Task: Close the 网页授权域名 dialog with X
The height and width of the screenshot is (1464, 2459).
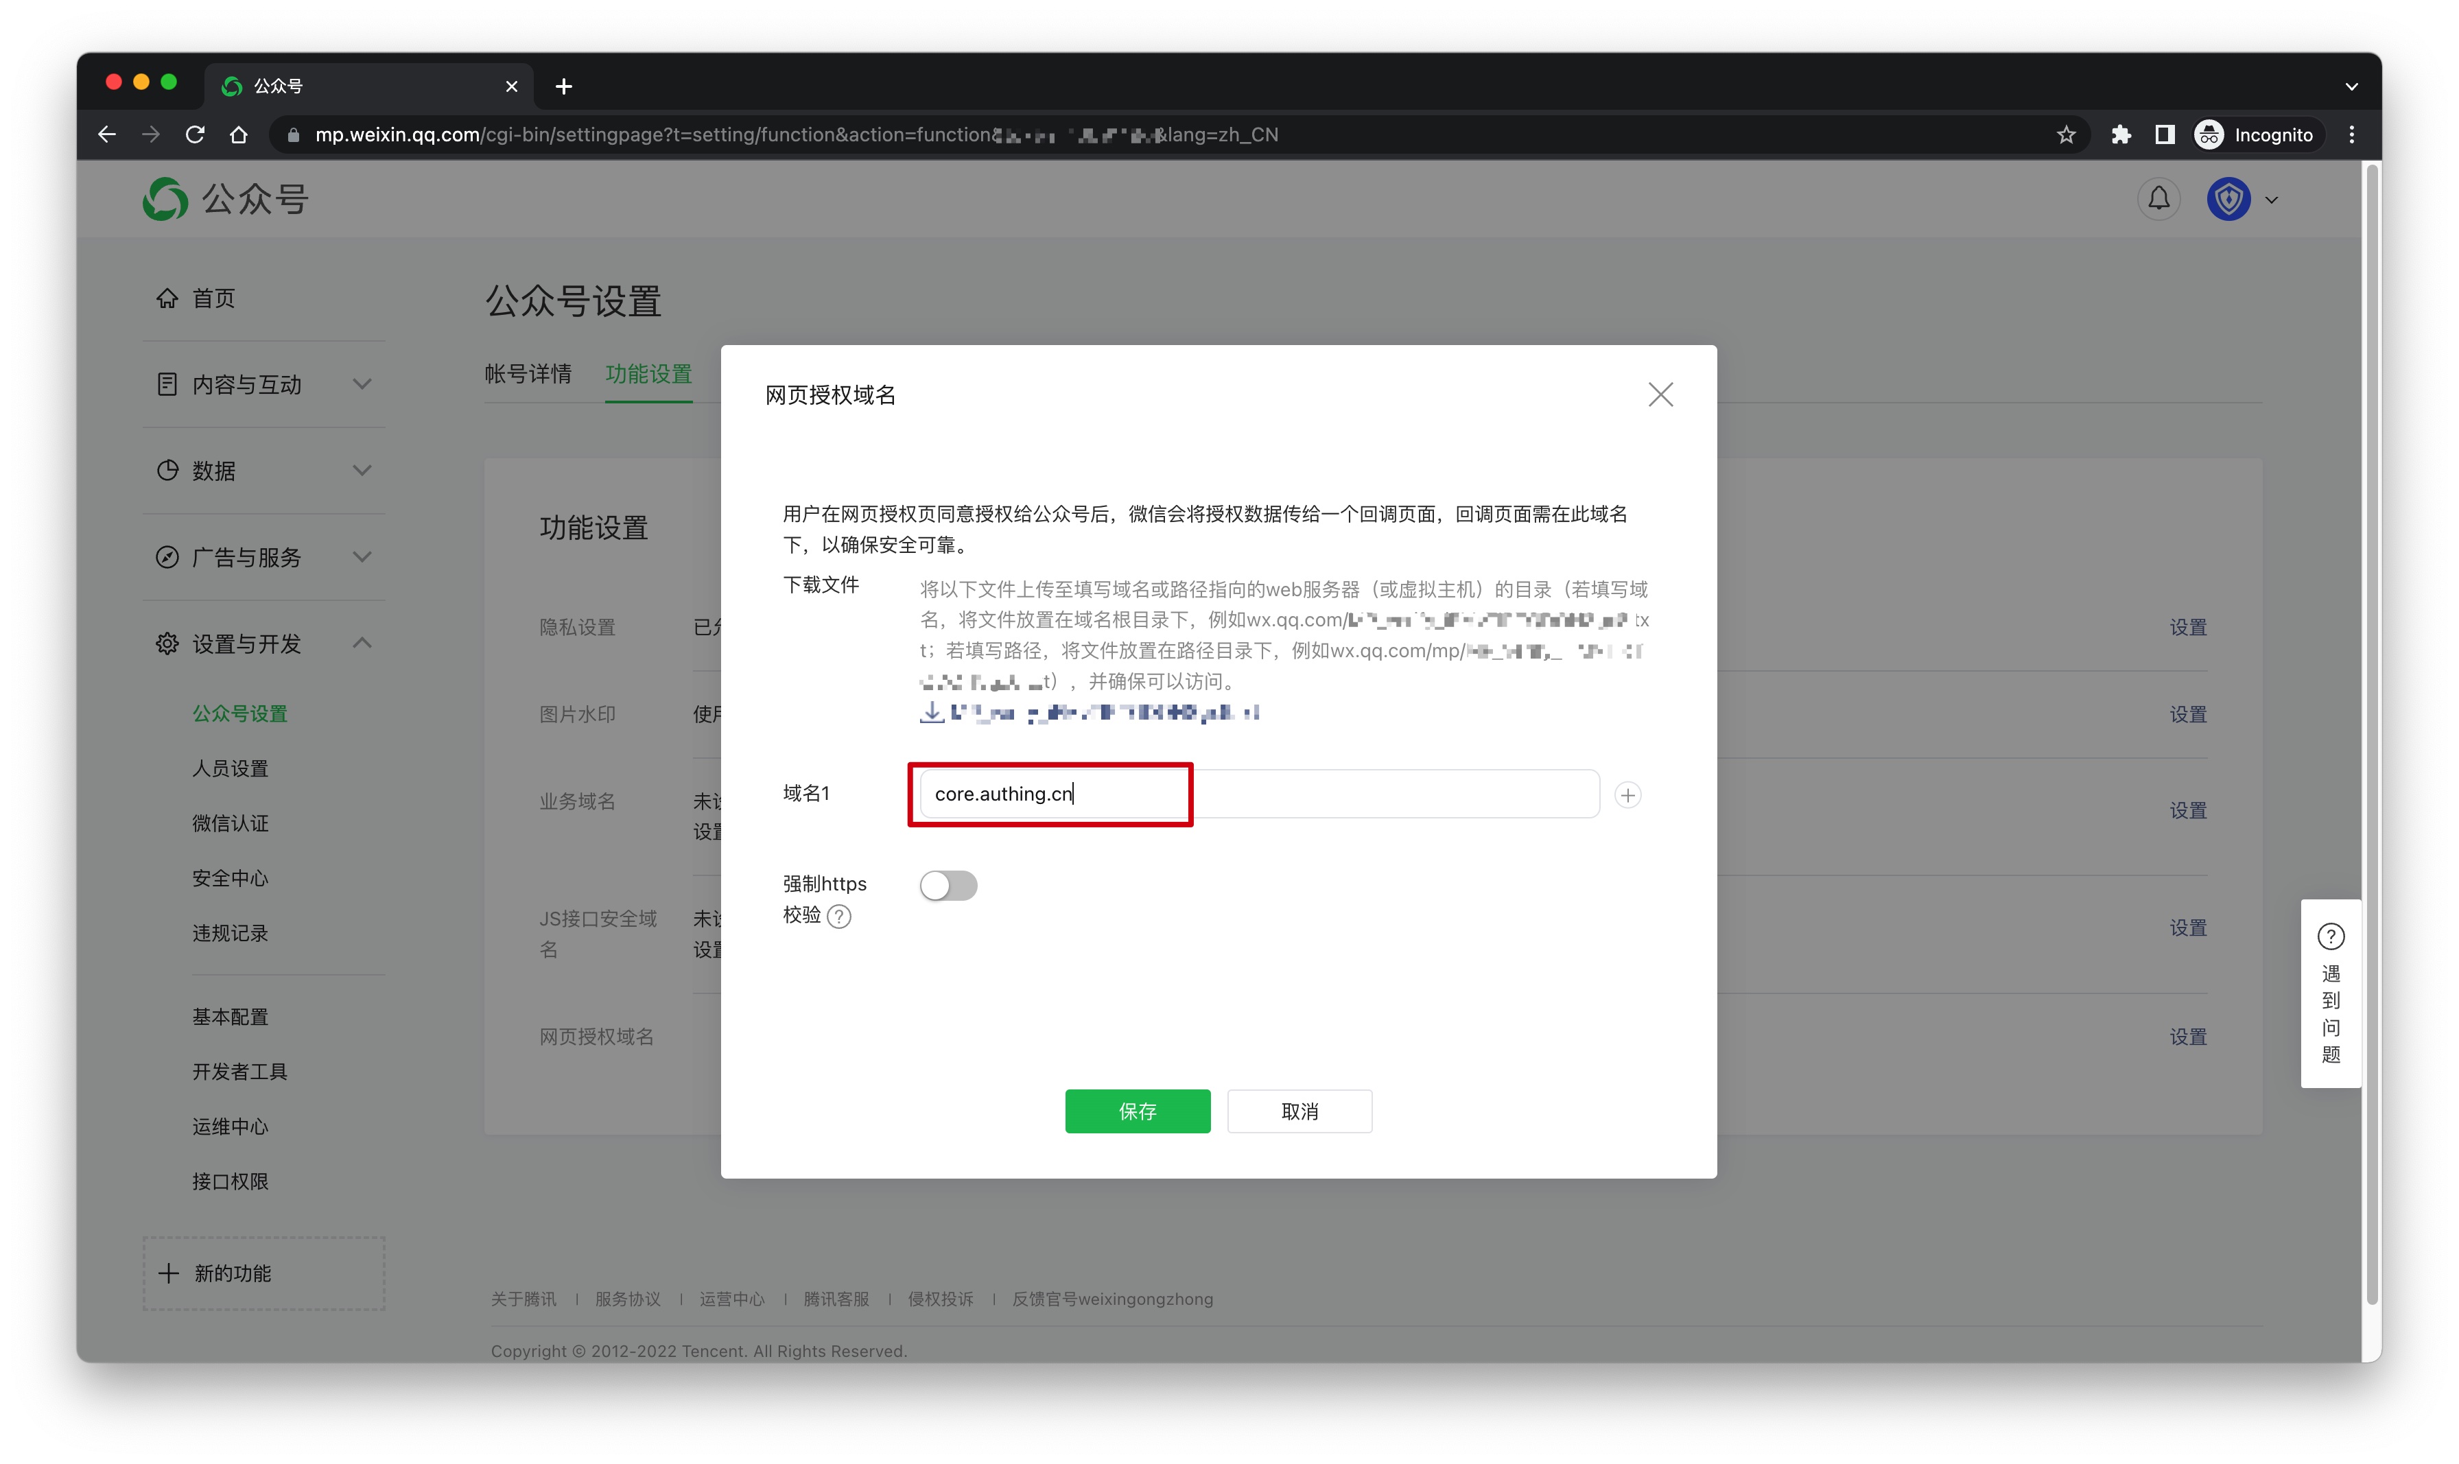Action: pyautogui.click(x=1660, y=394)
